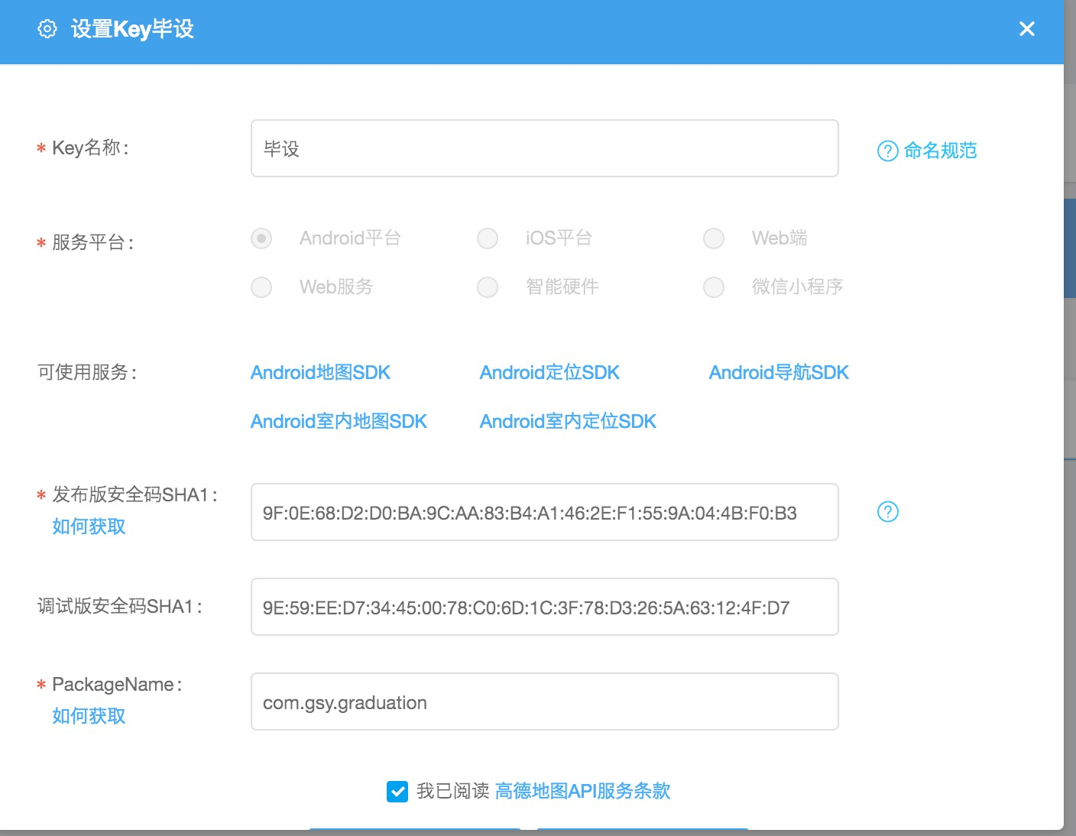Click the question mark icon beside 命名规范
Image resolution: width=1076 pixels, height=836 pixels.
click(887, 151)
